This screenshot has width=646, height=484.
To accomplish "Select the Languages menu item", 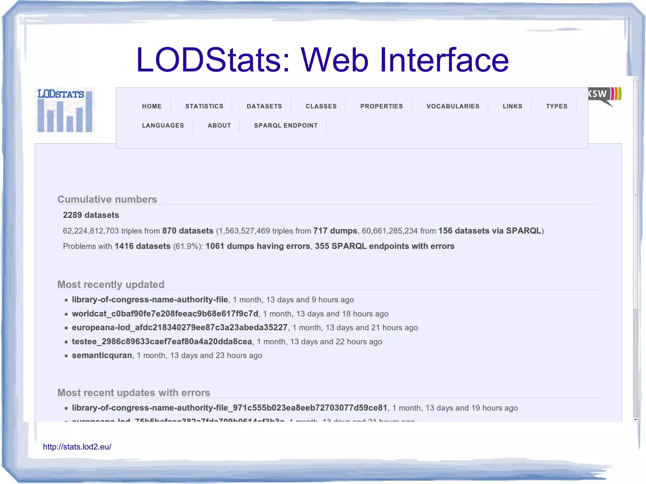I will click(163, 125).
